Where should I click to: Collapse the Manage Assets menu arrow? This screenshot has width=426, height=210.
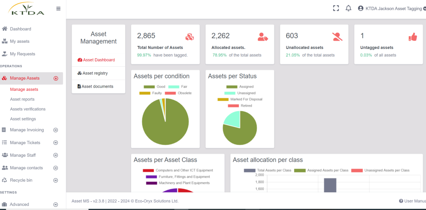pyautogui.click(x=56, y=78)
